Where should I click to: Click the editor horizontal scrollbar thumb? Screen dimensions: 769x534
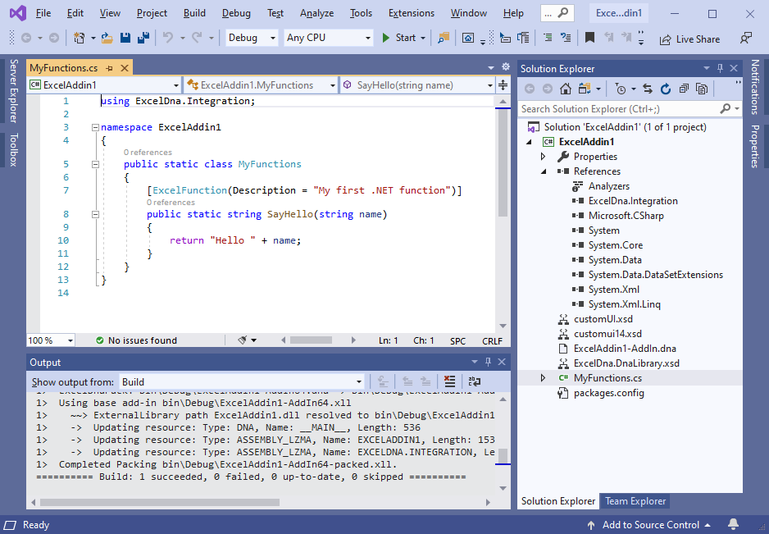tap(311, 340)
